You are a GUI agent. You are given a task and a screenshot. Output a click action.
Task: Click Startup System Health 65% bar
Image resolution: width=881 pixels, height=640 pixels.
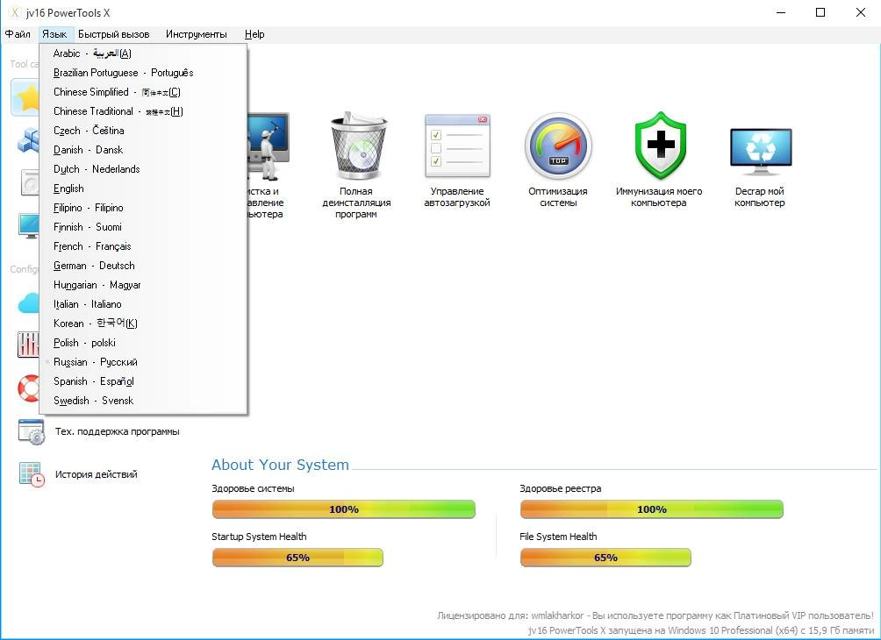[x=297, y=558]
